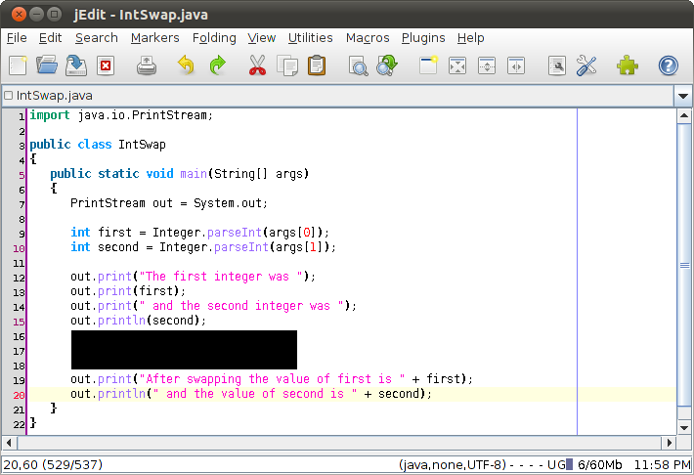Cut selection using scissors icon

coord(257,65)
